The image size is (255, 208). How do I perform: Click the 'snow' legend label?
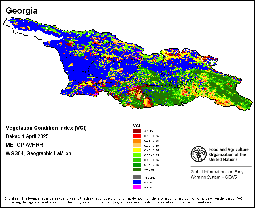point(148,187)
